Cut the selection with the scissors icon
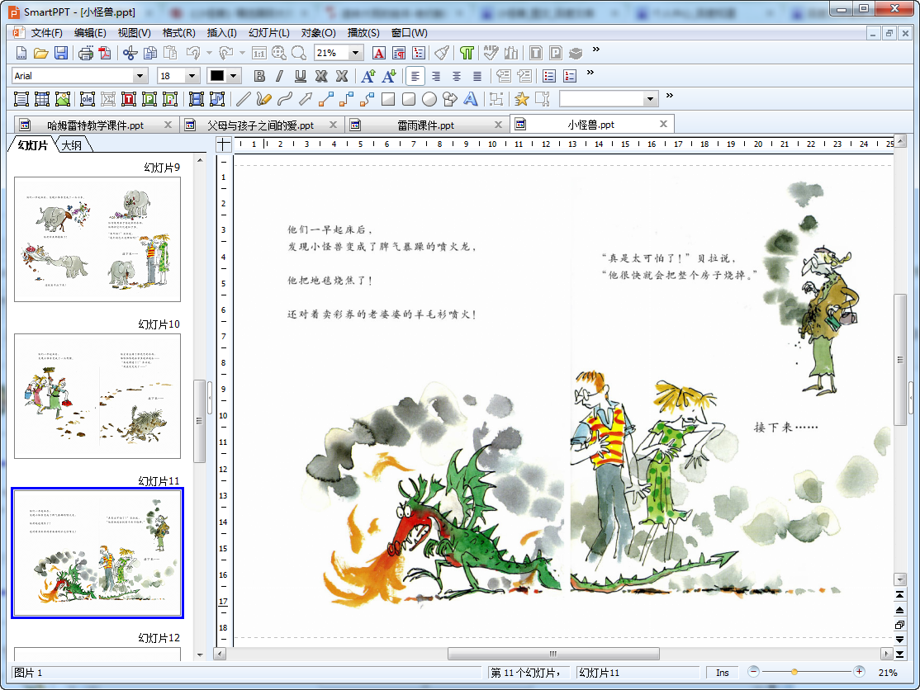The width and height of the screenshot is (920, 690). [130, 54]
